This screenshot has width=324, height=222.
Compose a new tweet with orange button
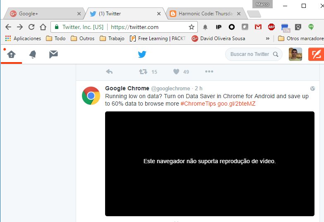pyautogui.click(x=316, y=54)
